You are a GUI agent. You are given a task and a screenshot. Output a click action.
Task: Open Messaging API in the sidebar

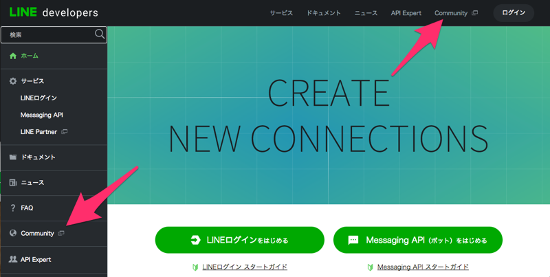pos(42,115)
